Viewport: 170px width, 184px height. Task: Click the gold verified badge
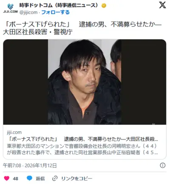click(104, 6)
